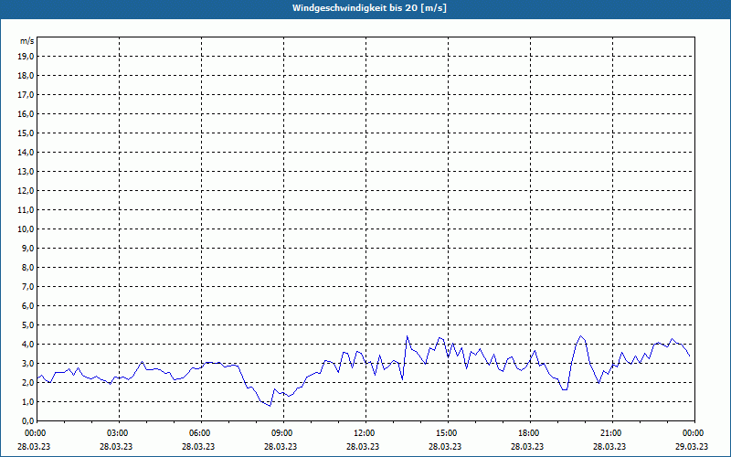Select the 3,0 y-axis label
Viewport: 731px width, 457px height.
click(x=27, y=363)
